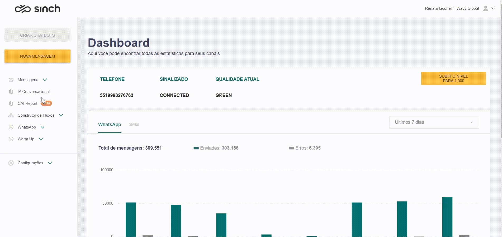Click the Configurações gear icon

[x=11, y=163]
